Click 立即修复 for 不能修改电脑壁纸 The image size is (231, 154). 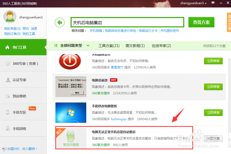click(x=213, y=113)
